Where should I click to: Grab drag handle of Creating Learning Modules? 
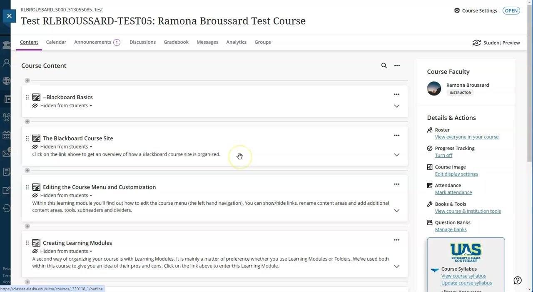pos(27,243)
